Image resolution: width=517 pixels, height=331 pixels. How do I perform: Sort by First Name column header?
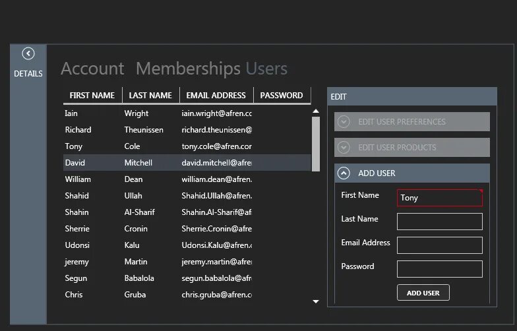92,96
